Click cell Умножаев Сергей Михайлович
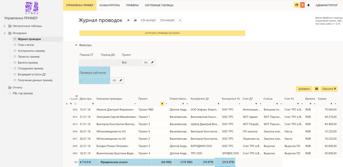The width and height of the screenshot is (343, 167). pyautogui.click(x=116, y=117)
